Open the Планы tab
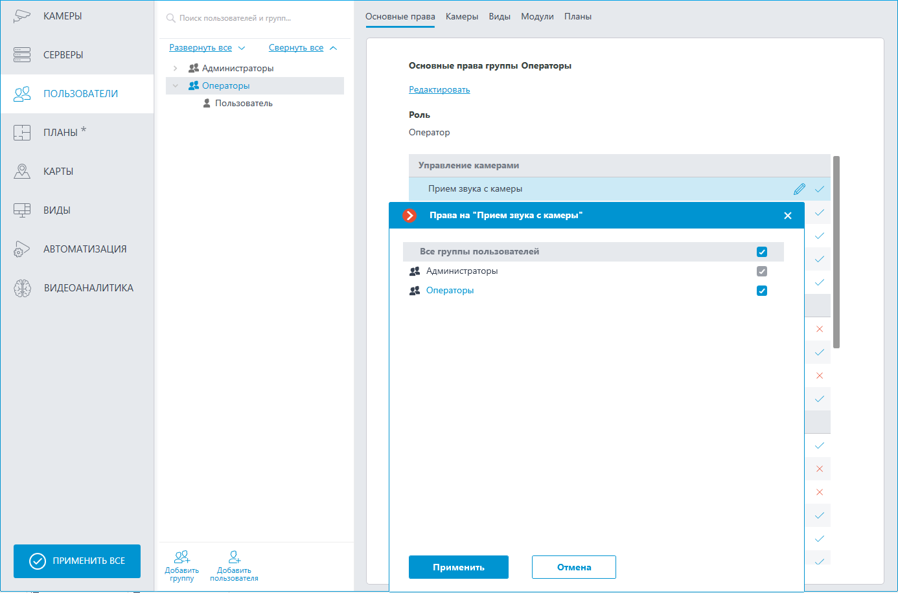The image size is (898, 593). 578,17
